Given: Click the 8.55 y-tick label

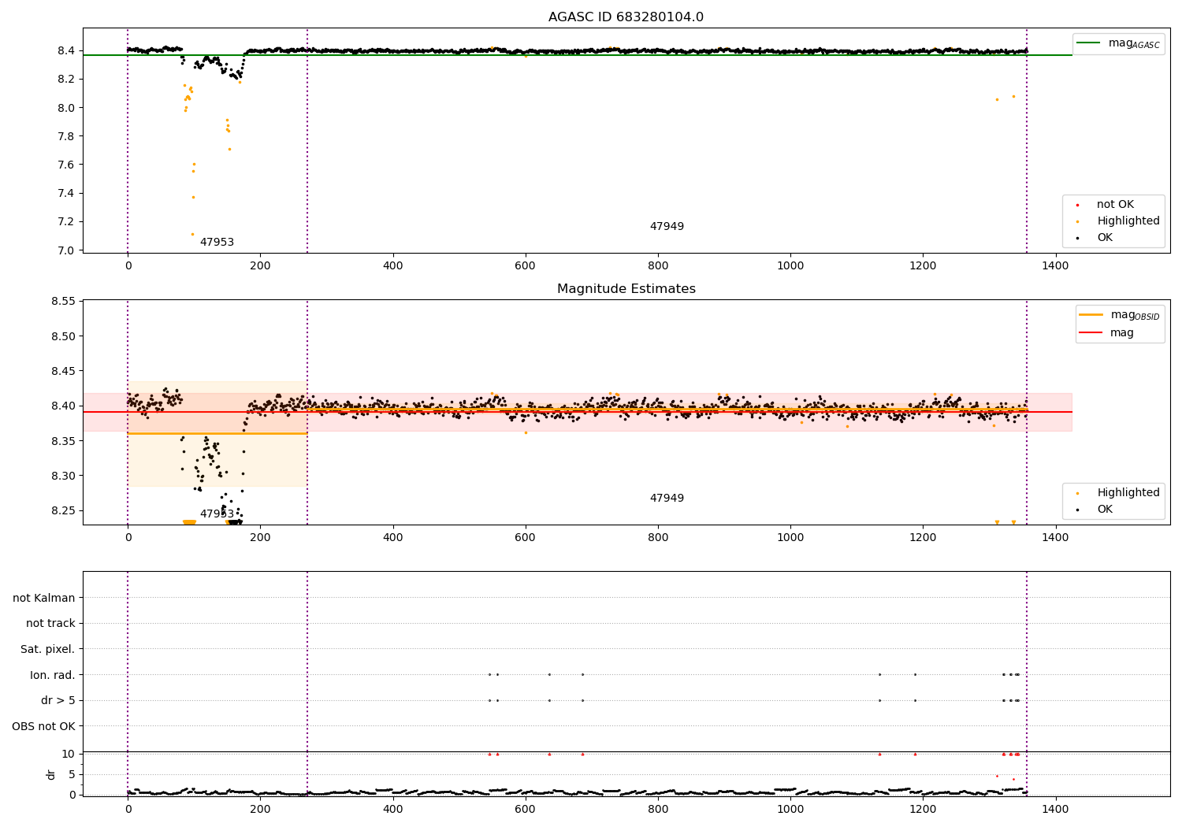Looking at the screenshot, I should (63, 302).
